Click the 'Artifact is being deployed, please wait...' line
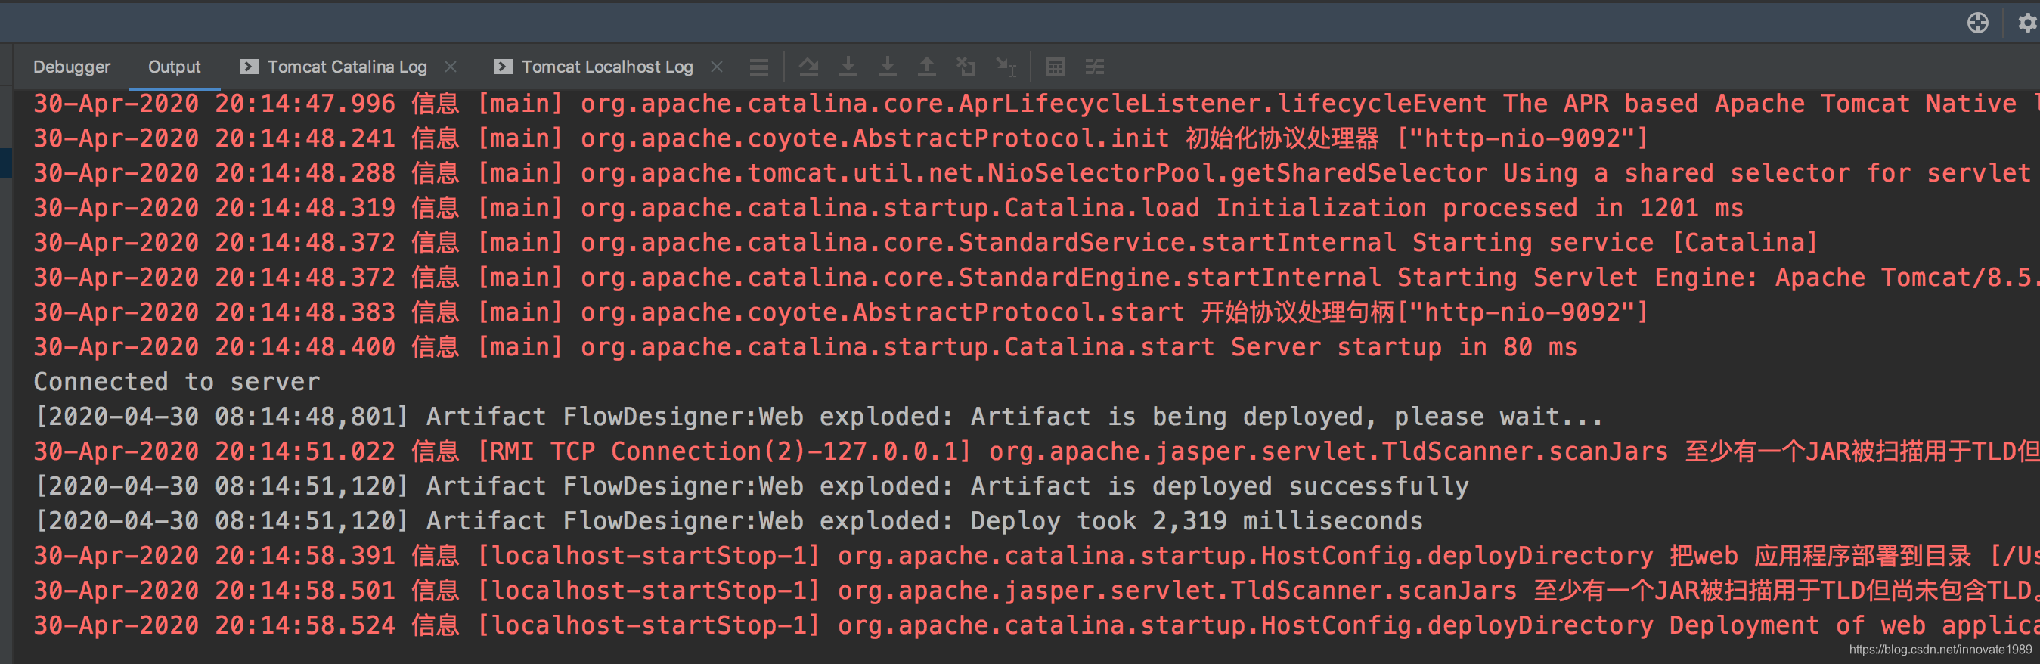This screenshot has width=2040, height=664. (819, 417)
